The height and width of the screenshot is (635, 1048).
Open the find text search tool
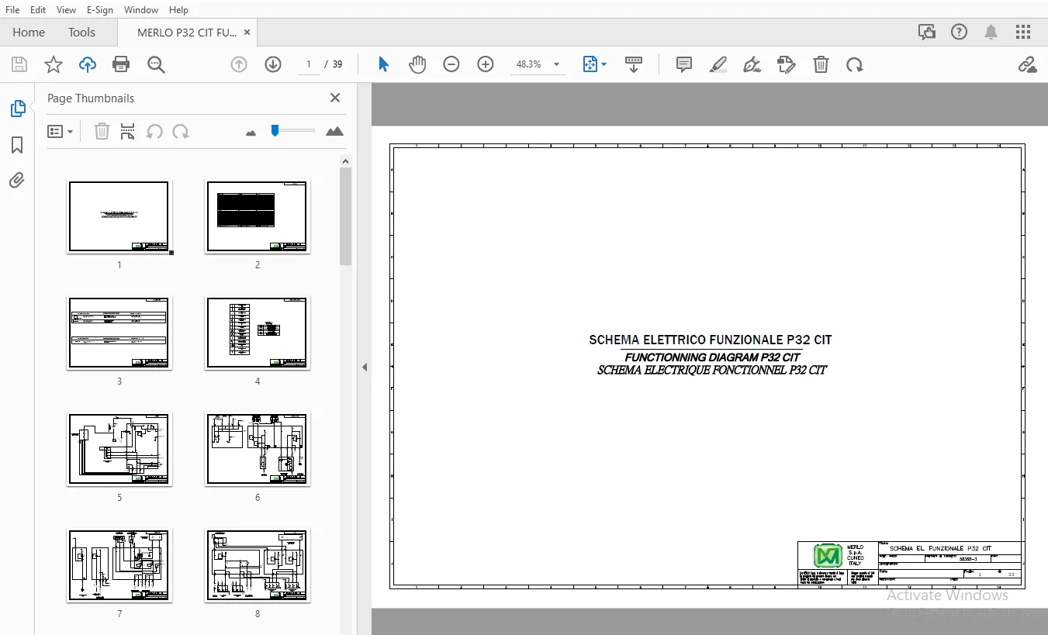pyautogui.click(x=156, y=64)
